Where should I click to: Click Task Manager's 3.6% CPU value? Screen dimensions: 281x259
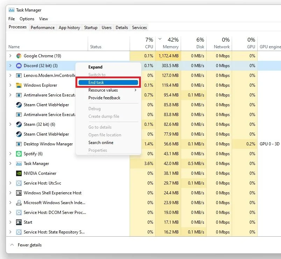(x=149, y=164)
